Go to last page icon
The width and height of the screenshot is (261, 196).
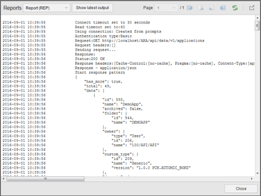click(x=223, y=8)
